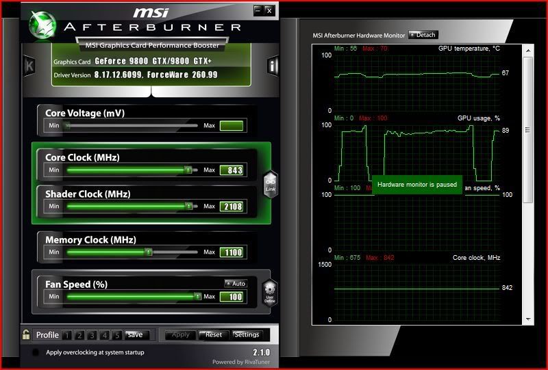Screen dimensions: 548x370
Task: Select profile slot 4
Action: (105, 335)
